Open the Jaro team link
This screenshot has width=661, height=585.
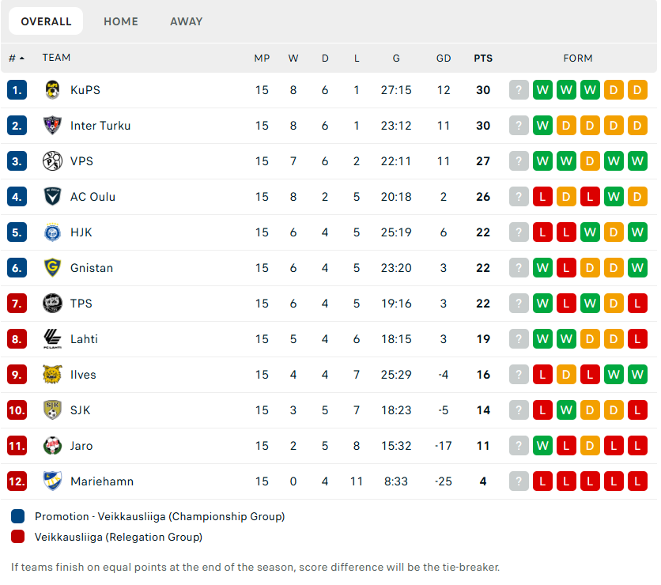tap(81, 446)
